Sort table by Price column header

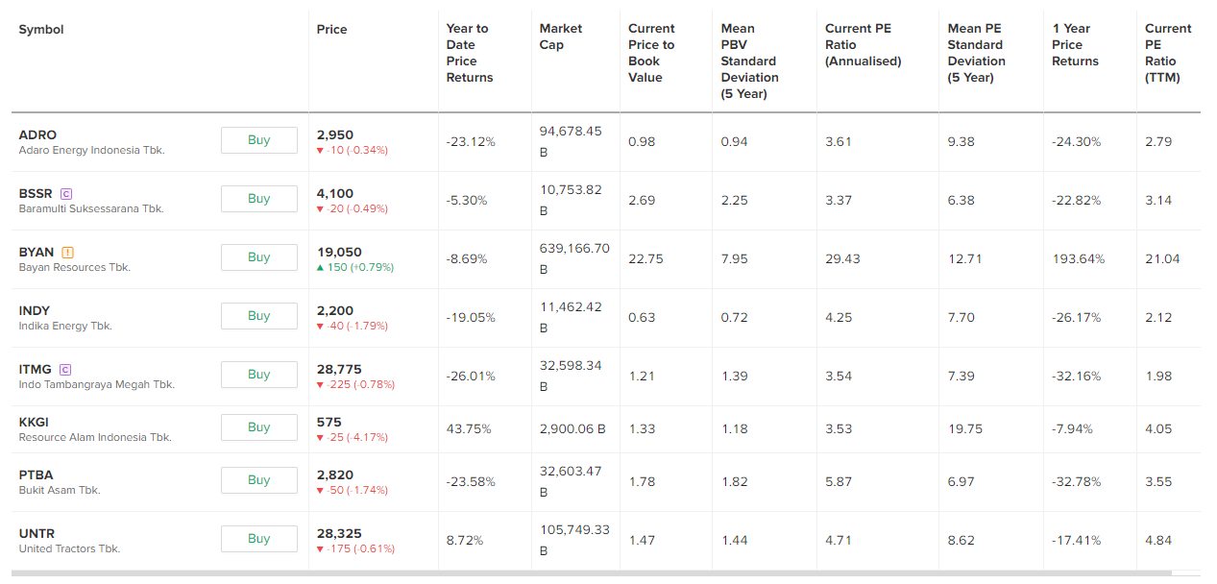pos(332,30)
